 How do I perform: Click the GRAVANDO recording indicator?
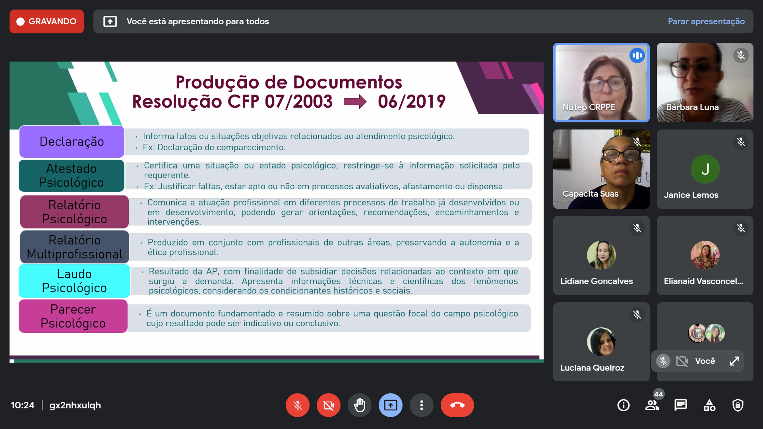tap(46, 21)
